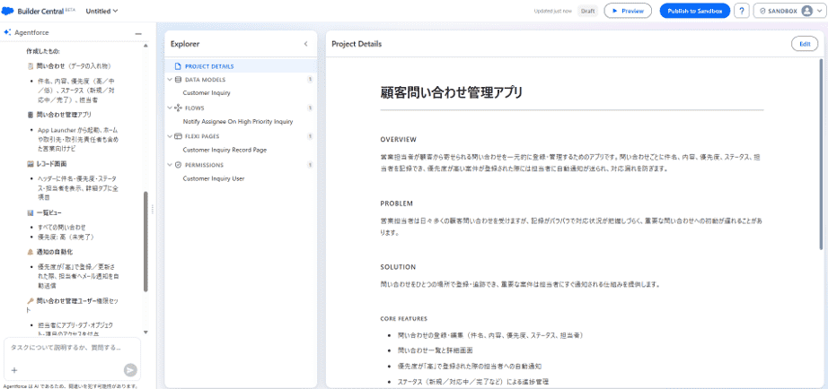Open Customer Inquiry User permission
This screenshot has height=389, width=828.
click(214, 178)
